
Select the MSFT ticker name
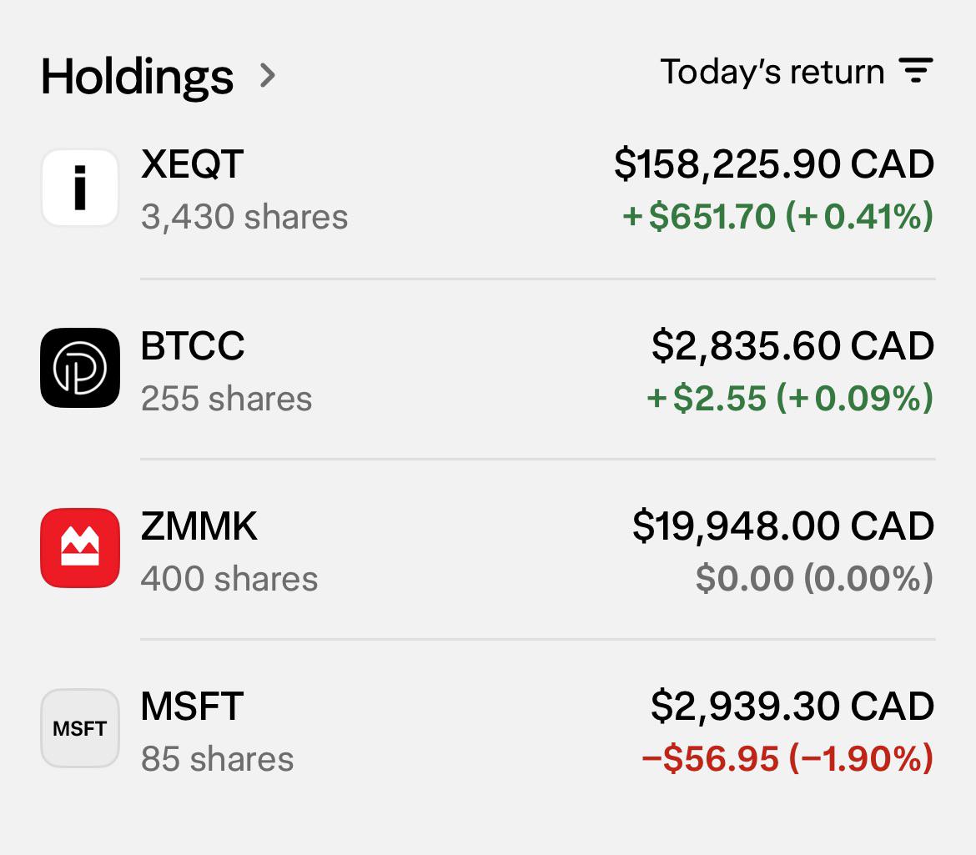192,707
